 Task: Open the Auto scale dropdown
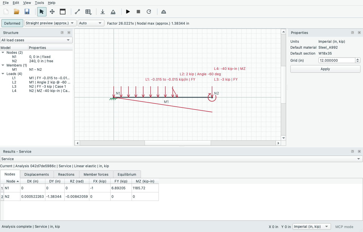pyautogui.click(x=91, y=23)
